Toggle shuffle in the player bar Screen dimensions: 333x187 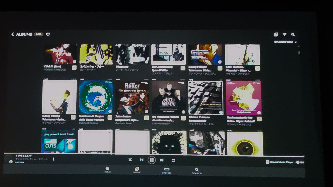click(x=130, y=160)
